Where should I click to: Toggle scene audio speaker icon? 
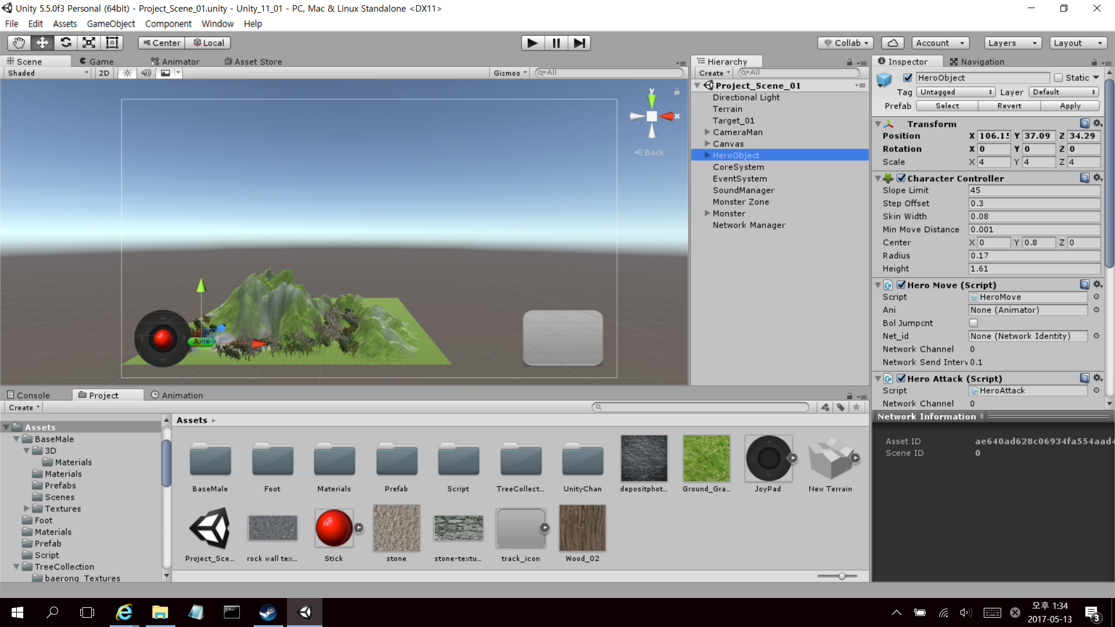[146, 73]
